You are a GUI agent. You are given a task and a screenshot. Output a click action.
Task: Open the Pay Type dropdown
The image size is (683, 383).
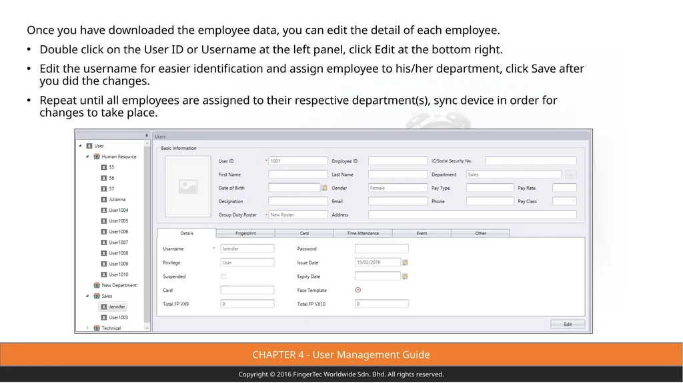click(490, 188)
